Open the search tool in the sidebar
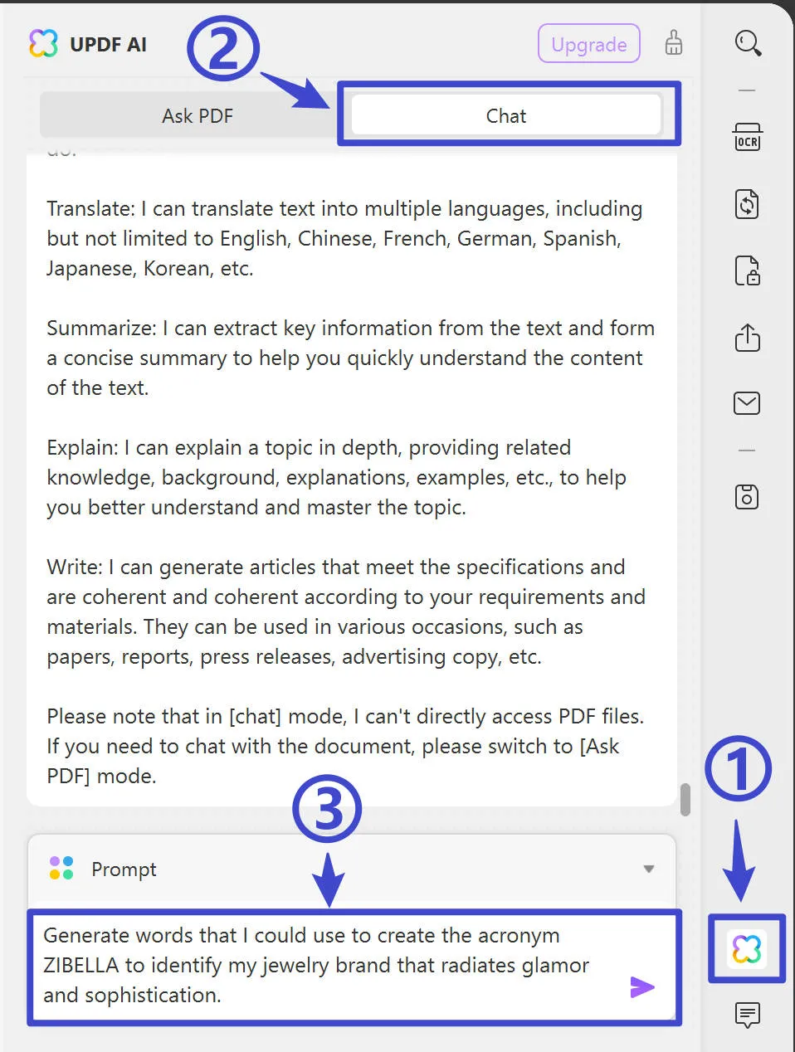 tap(746, 43)
